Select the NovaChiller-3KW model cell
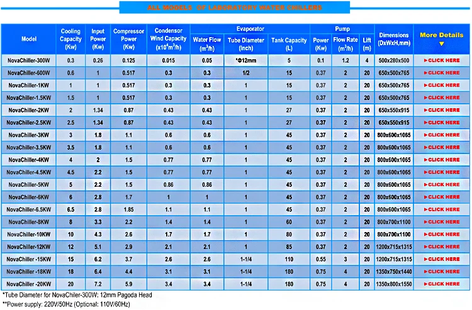The width and height of the screenshot is (472, 310). pyautogui.click(x=29, y=135)
